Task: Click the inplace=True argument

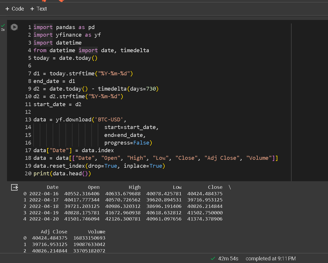Action: [x=143, y=166]
